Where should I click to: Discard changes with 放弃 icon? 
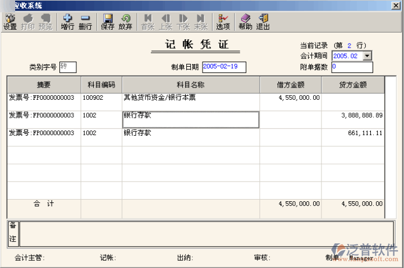[x=125, y=22]
